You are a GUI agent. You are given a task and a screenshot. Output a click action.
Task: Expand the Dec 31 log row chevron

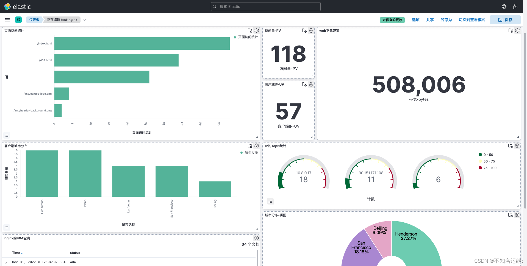6,262
